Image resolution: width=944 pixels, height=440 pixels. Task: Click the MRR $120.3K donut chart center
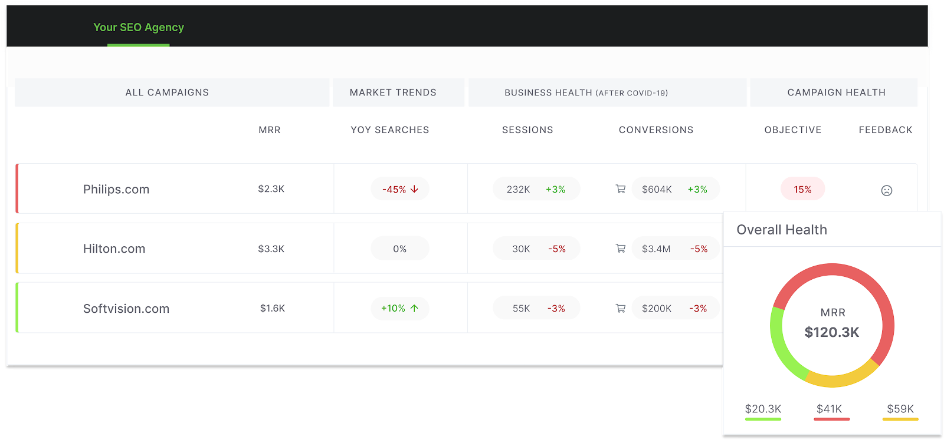click(832, 325)
